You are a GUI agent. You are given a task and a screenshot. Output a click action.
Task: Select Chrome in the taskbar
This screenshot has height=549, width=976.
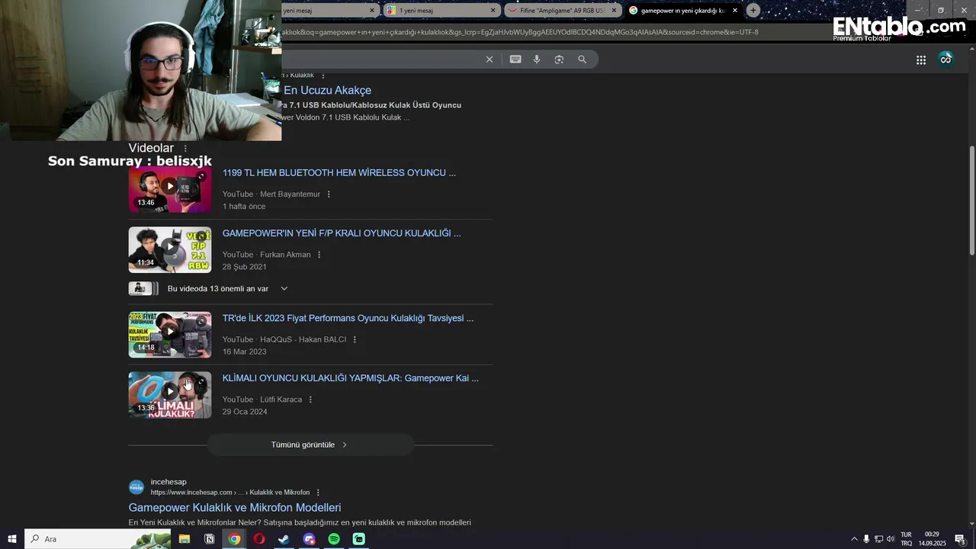click(x=235, y=539)
